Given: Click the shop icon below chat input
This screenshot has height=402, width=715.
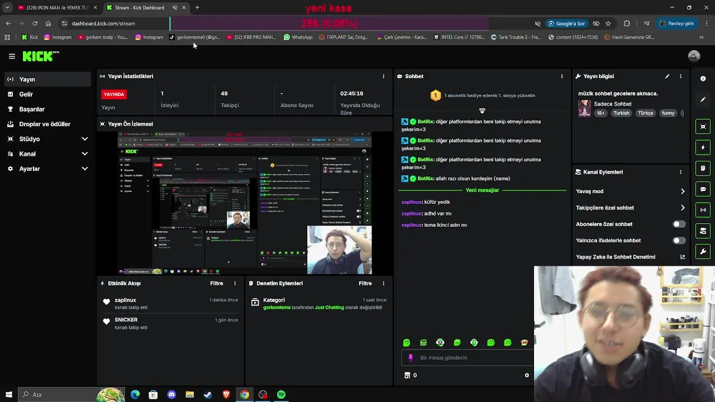Looking at the screenshot, I should (x=407, y=375).
